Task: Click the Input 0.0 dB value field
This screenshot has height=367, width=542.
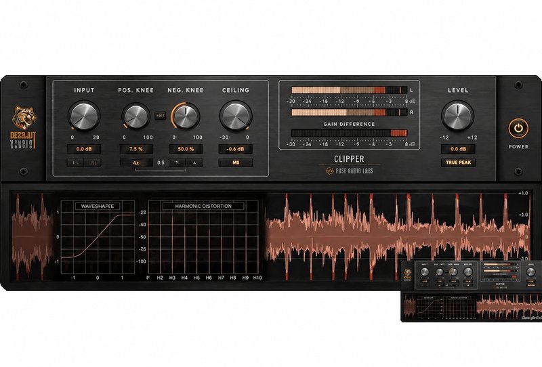Action: coord(84,149)
